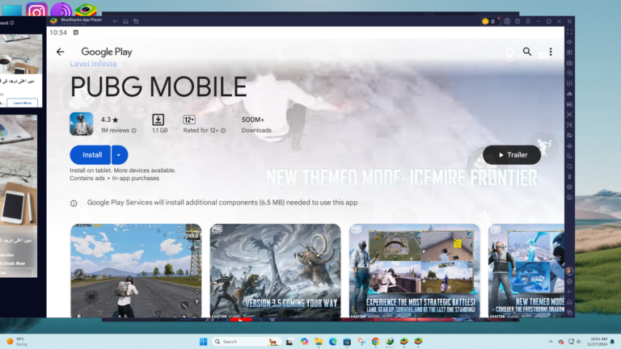The height and width of the screenshot is (349, 621).
Task: Collapse the BlueStacks side toolbar
Action: point(569,21)
